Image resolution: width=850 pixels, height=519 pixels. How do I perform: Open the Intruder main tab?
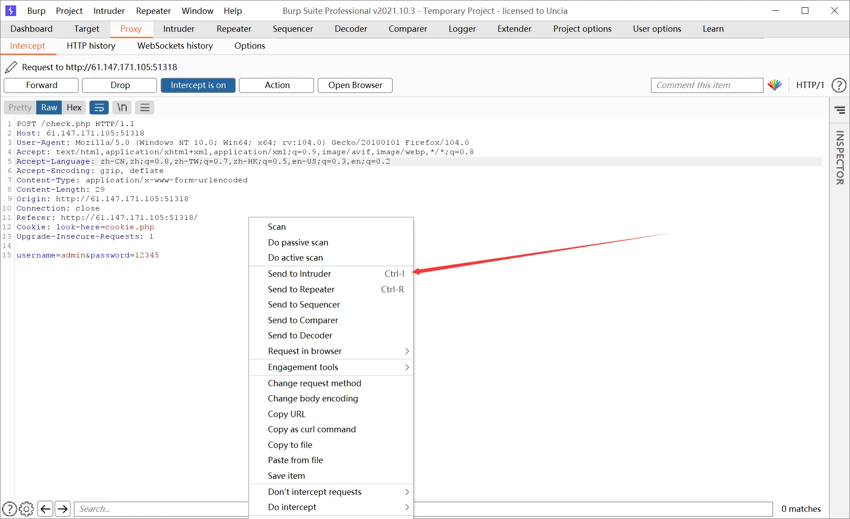point(178,29)
